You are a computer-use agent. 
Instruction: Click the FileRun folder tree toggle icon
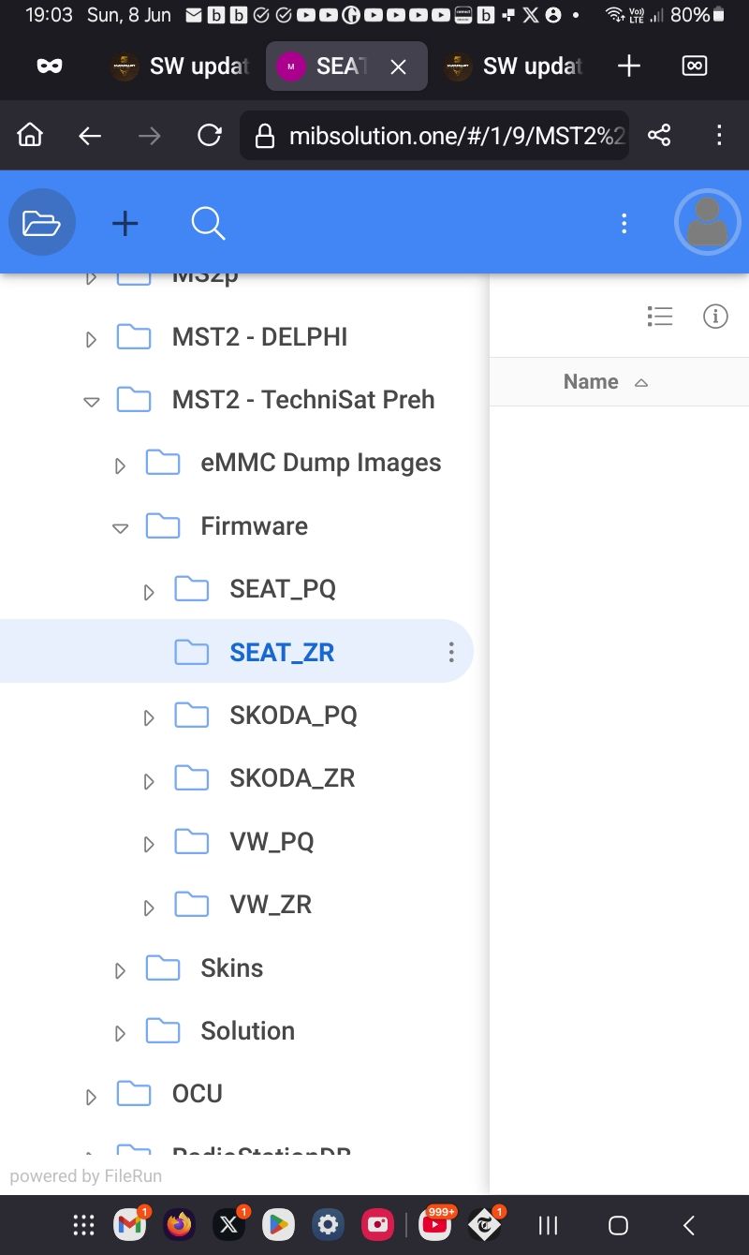(x=42, y=223)
